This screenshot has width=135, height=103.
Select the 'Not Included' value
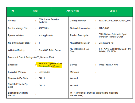pyautogui.click(x=44, y=72)
